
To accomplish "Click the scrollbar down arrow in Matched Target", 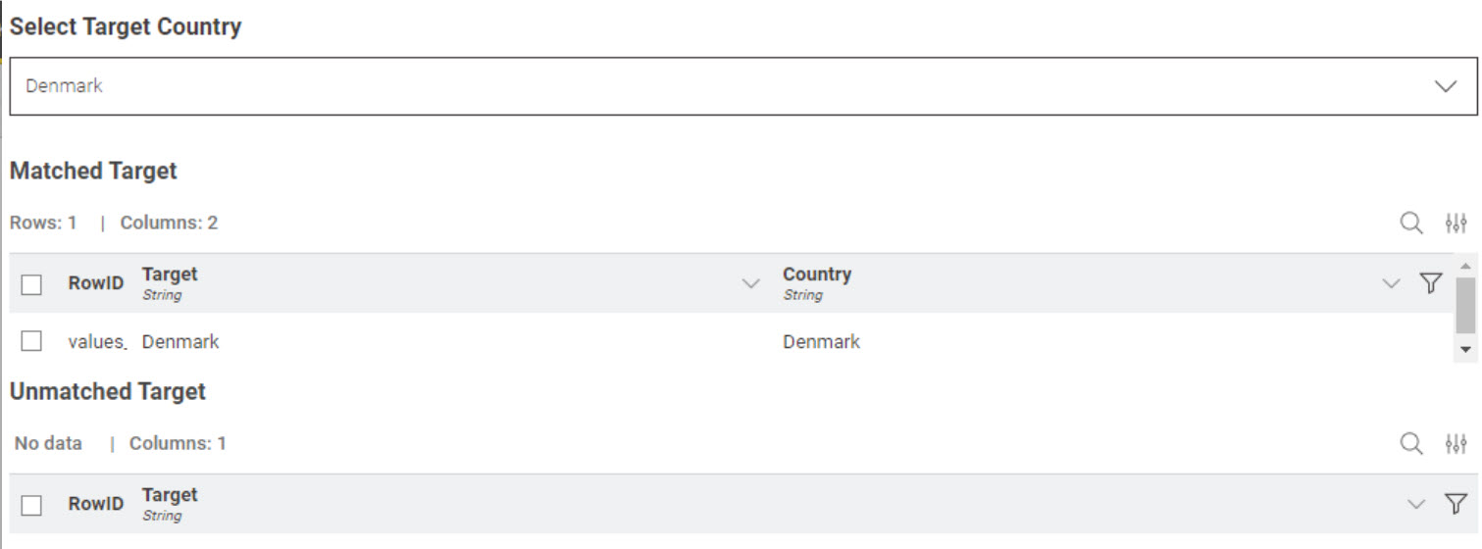I will click(1465, 349).
